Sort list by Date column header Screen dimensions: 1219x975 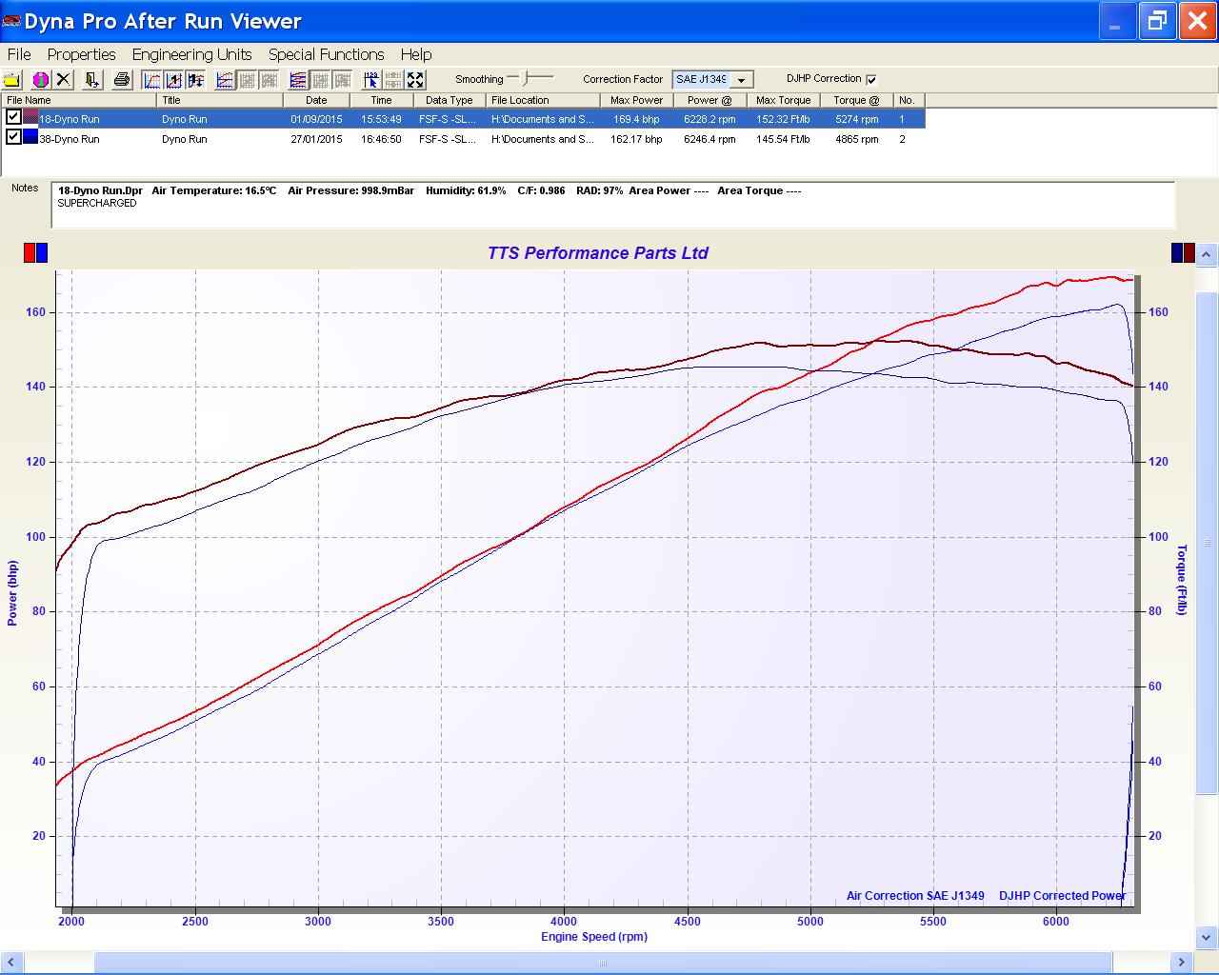316,100
